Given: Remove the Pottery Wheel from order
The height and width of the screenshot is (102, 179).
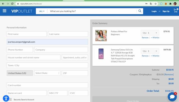Looking at the screenshot, I should [x=145, y=38].
